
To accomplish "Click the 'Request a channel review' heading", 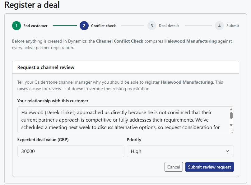I will [x=46, y=67].
